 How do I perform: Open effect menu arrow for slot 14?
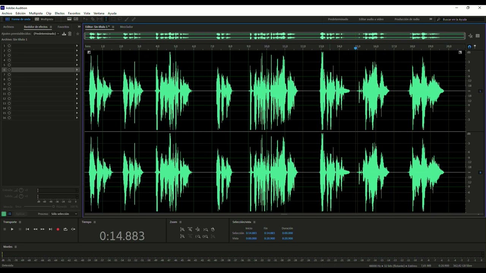click(x=77, y=108)
